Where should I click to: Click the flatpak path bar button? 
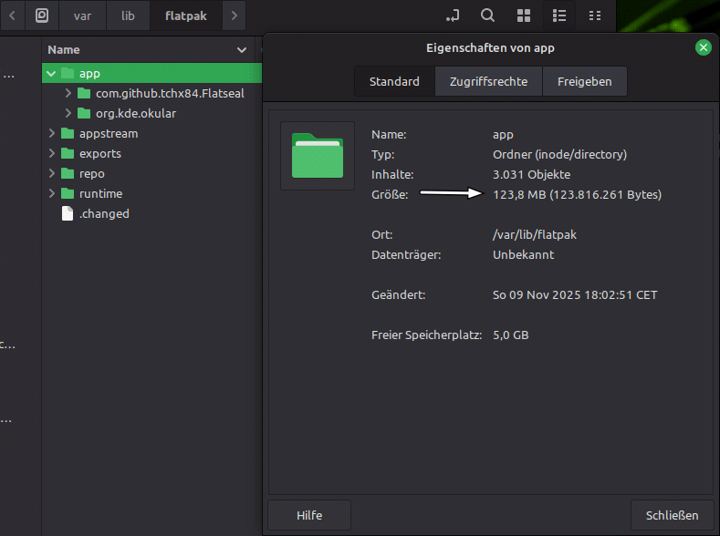[x=186, y=15]
